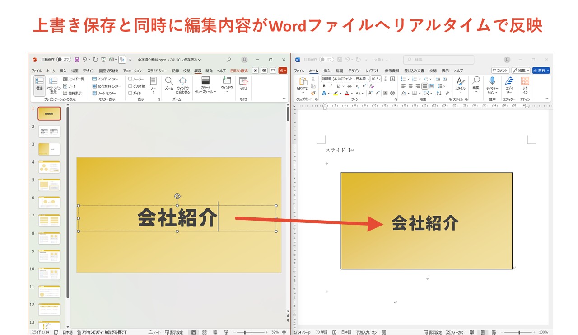Open the アドイン add-ins button in Word

(x=525, y=85)
